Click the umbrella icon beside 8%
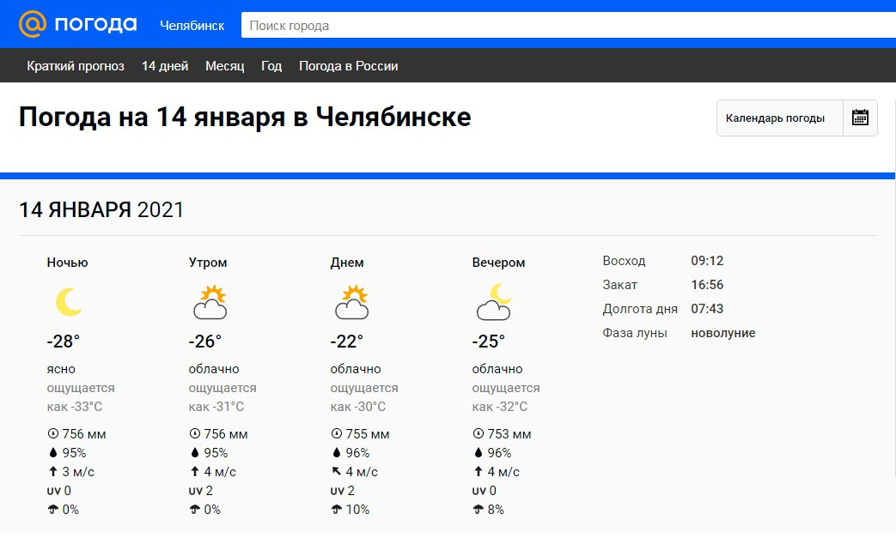This screenshot has width=896, height=544. pyautogui.click(x=478, y=509)
